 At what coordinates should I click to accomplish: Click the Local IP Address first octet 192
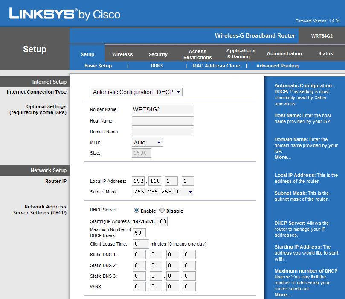138,181
